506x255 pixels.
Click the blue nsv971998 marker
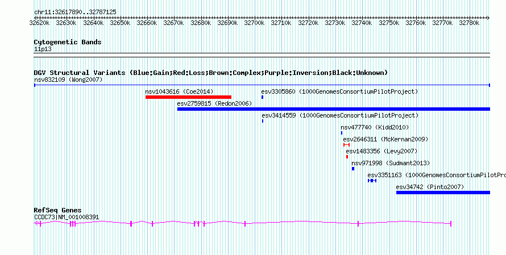(x=353, y=169)
